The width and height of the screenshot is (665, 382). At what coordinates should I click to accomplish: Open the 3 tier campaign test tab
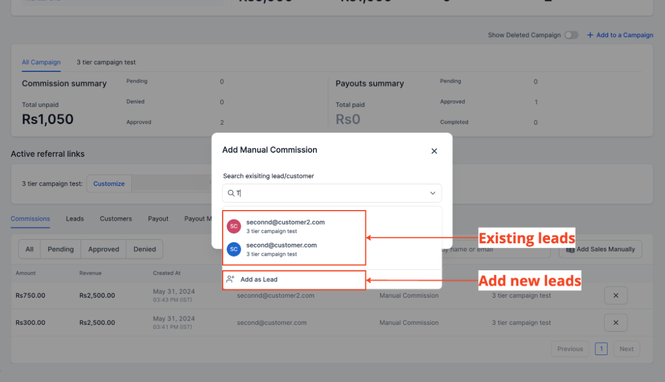coord(106,62)
